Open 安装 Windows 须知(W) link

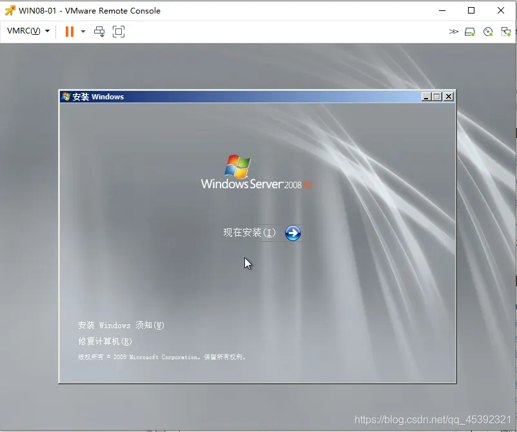(x=121, y=325)
